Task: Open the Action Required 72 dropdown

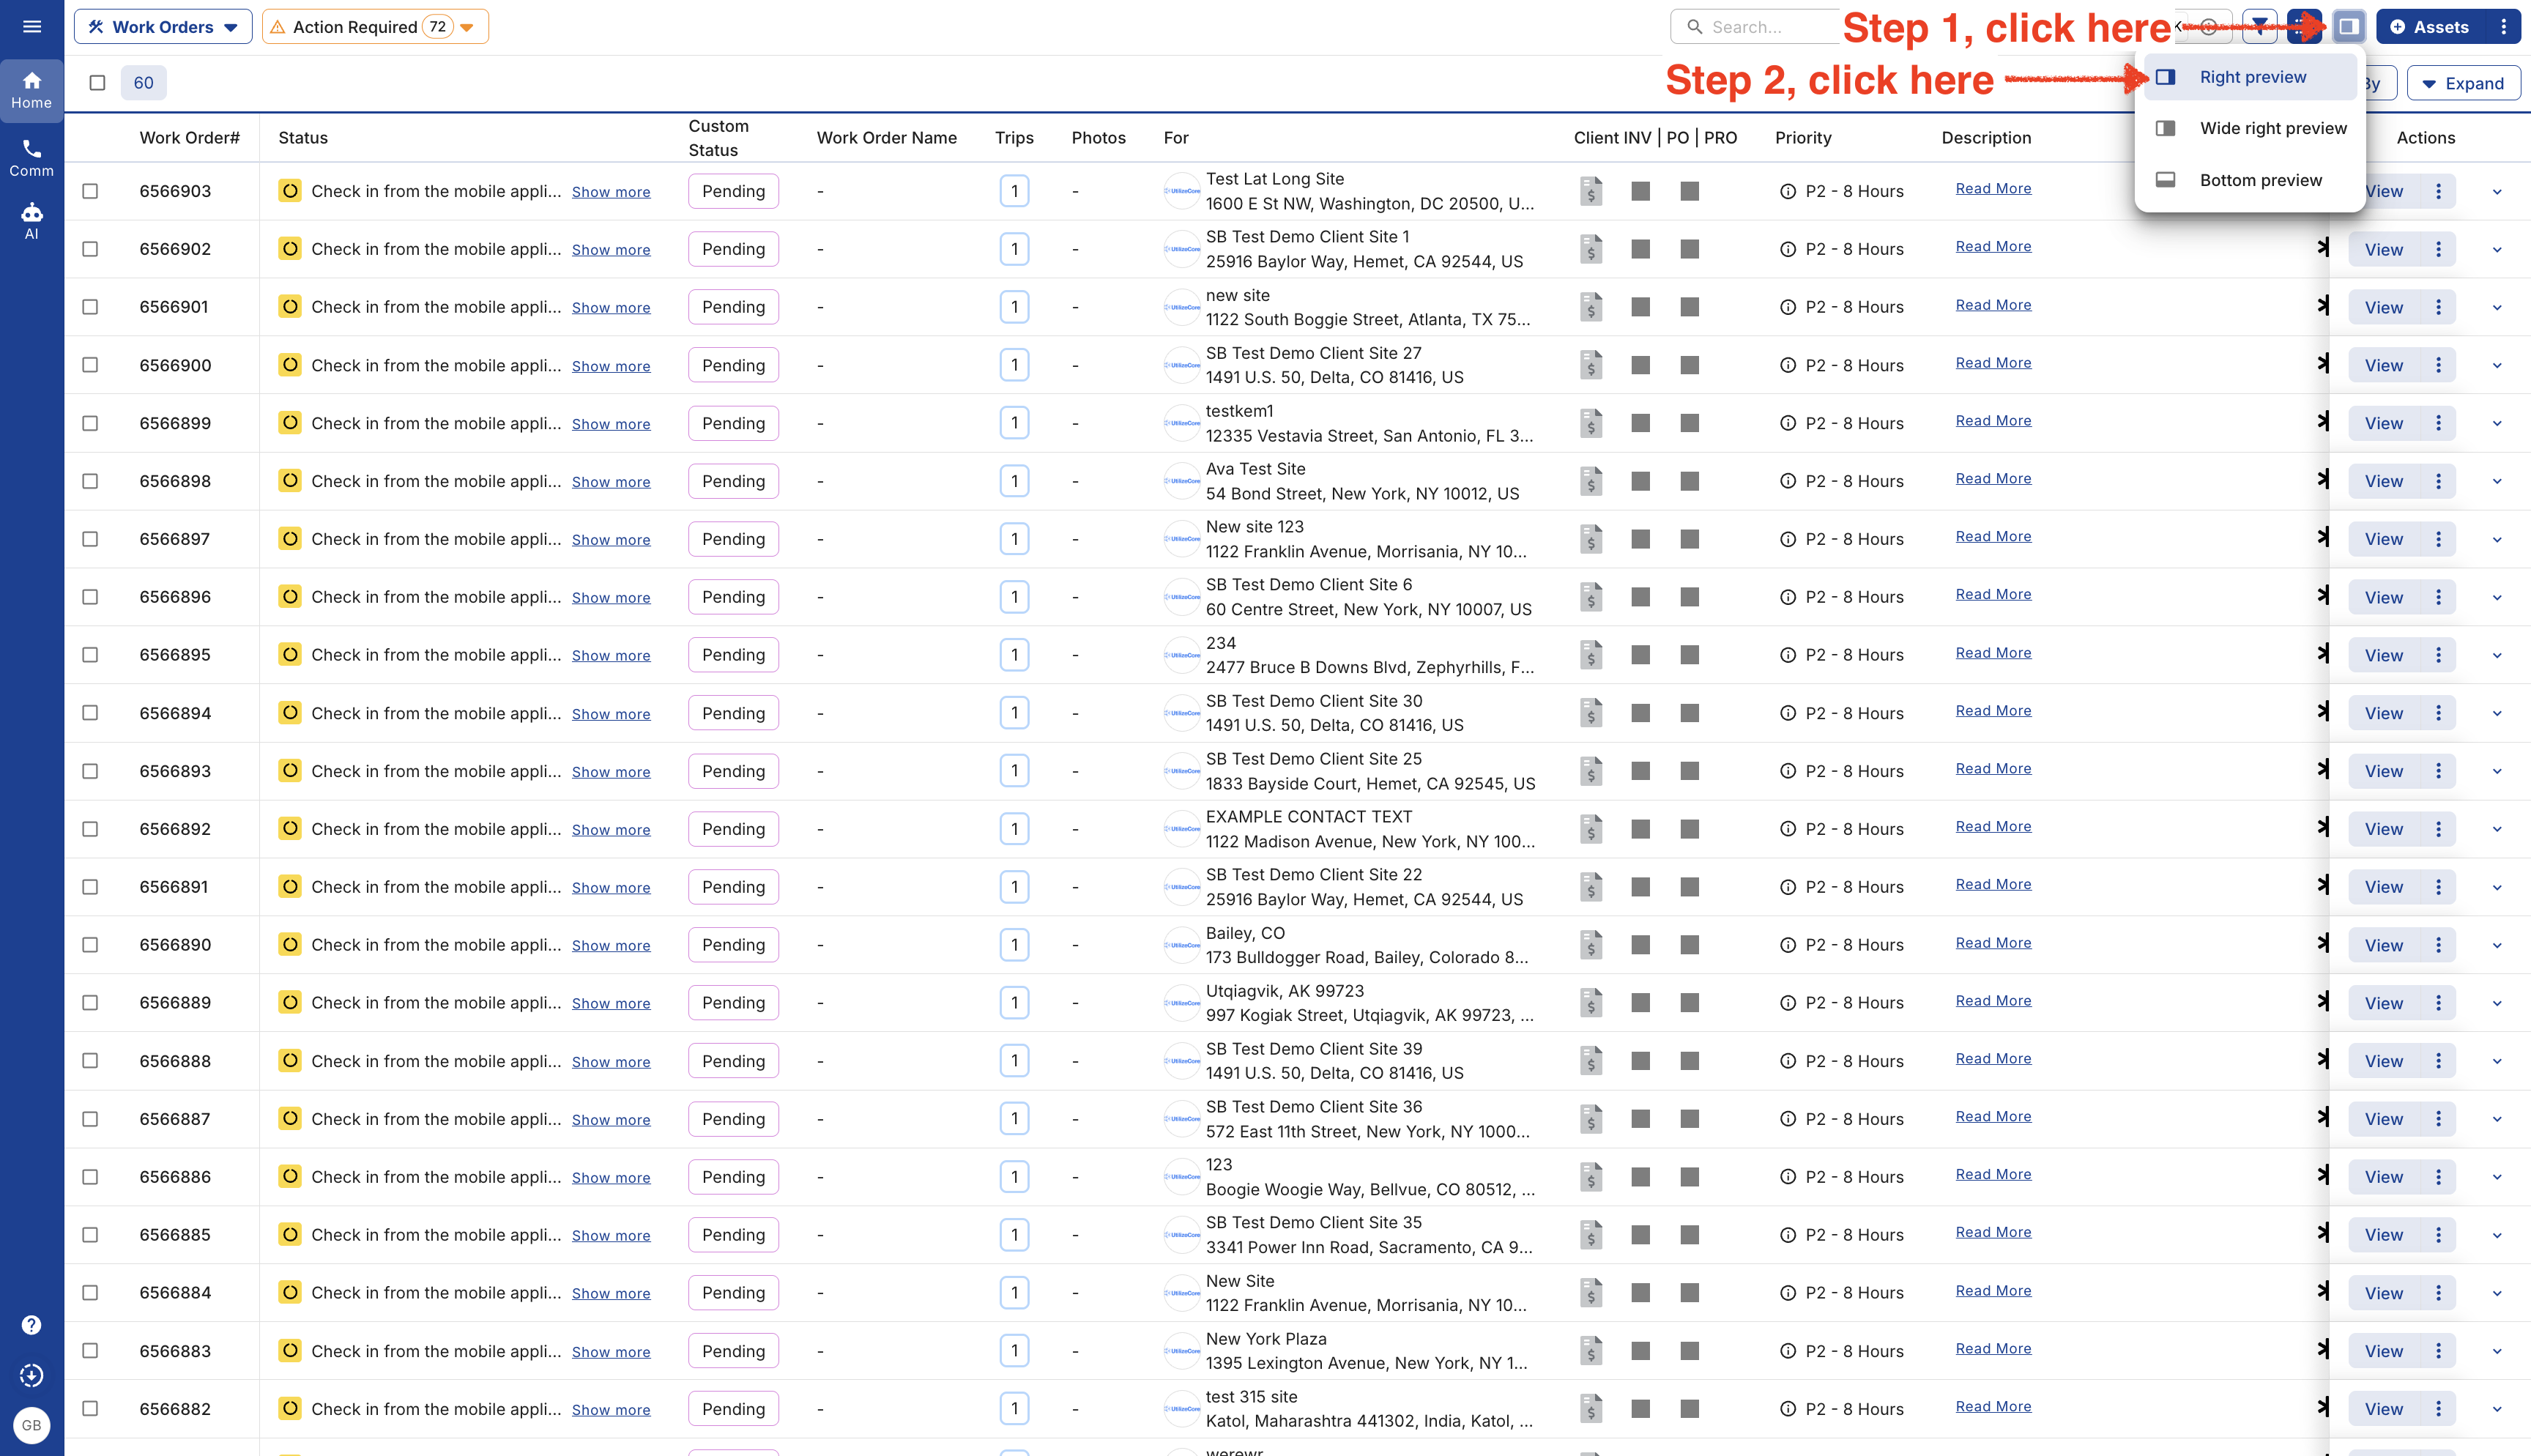Action: point(375,27)
